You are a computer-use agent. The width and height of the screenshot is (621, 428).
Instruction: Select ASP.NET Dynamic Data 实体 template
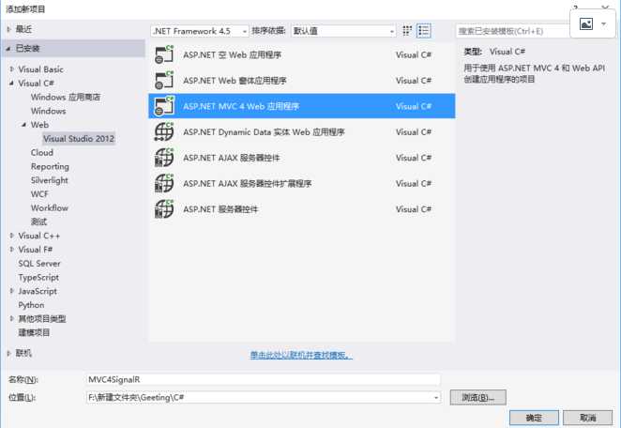(302, 132)
